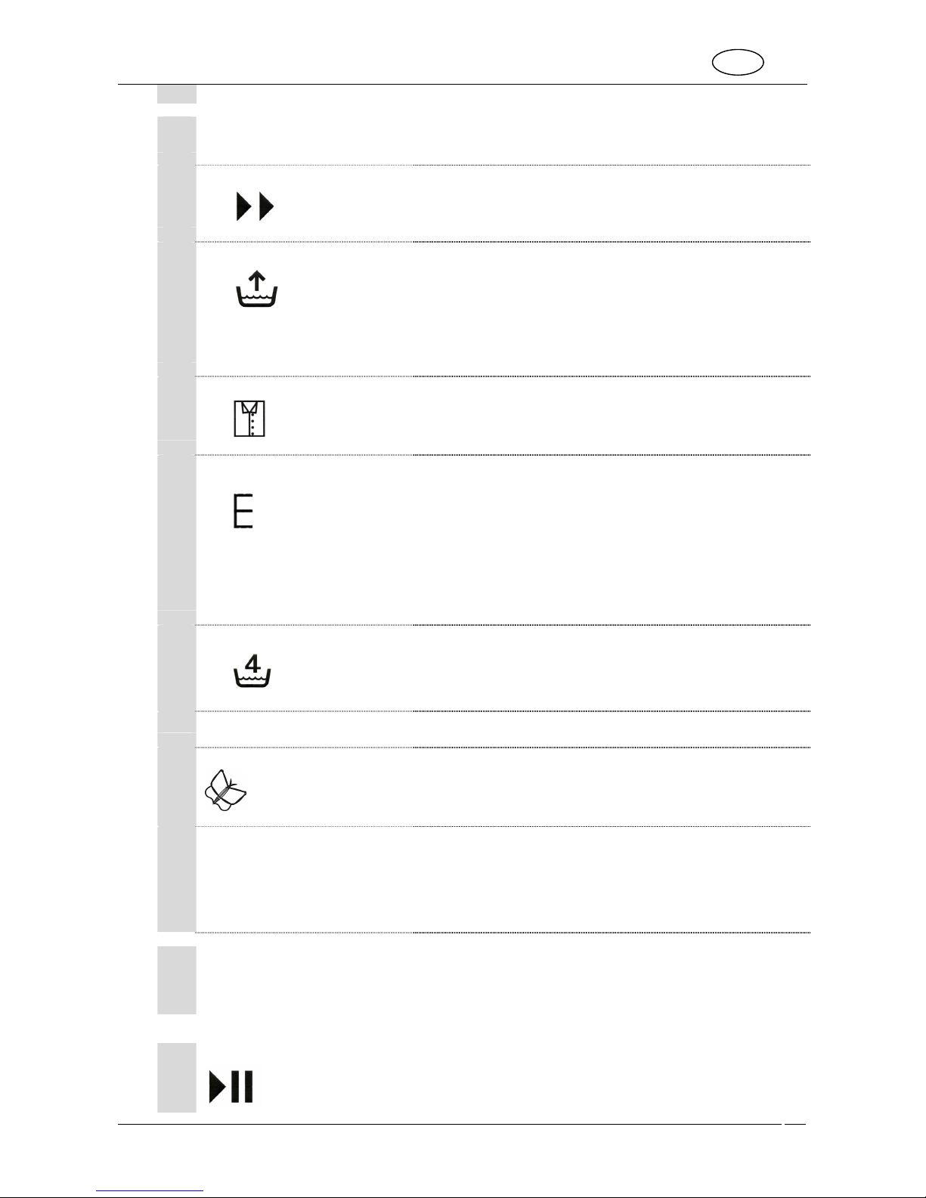The height and width of the screenshot is (1198, 926).
Task: Select the gray cell beside the upward-arrow basin
Action: [x=176, y=308]
